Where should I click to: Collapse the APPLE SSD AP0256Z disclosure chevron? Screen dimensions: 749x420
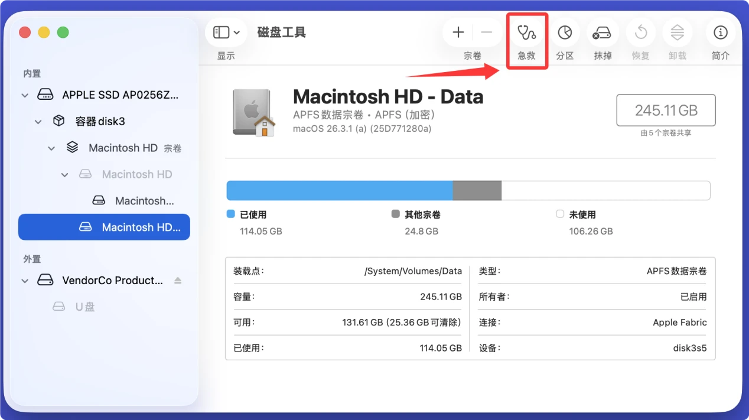pyautogui.click(x=25, y=95)
